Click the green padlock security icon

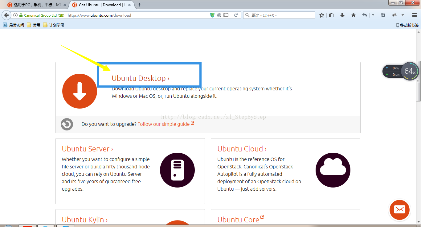click(x=21, y=15)
